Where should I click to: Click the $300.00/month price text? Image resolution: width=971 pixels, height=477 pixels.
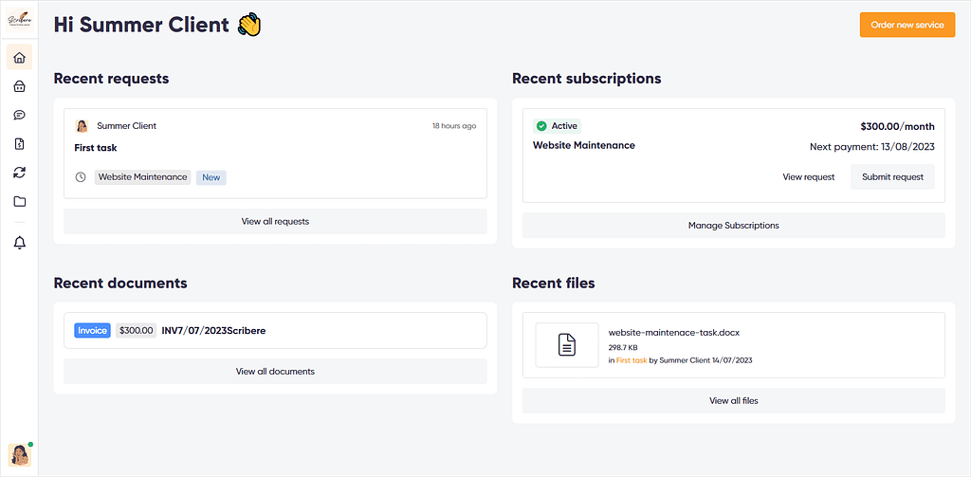[897, 126]
